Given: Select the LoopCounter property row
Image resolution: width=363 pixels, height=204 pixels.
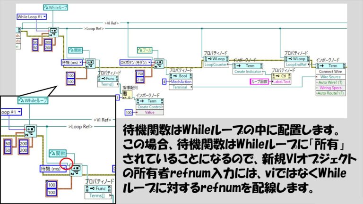Looking at the screenshot, I should click(216, 65).
